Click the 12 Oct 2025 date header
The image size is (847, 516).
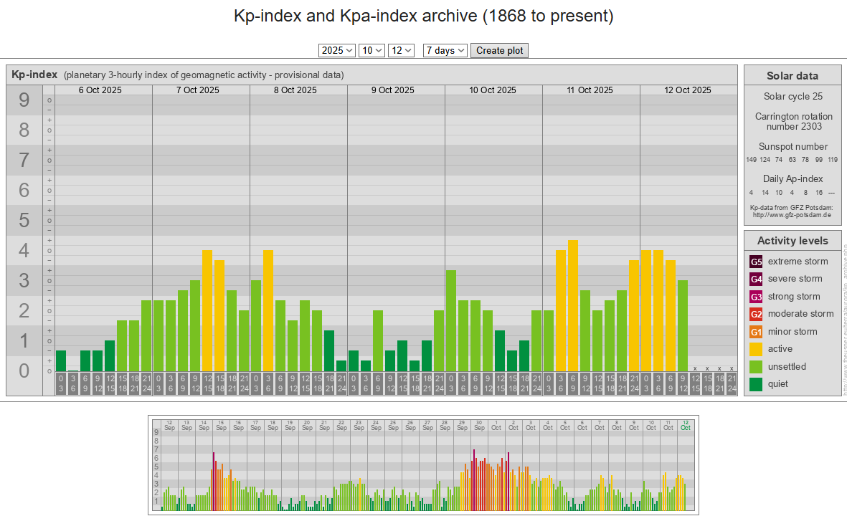pyautogui.click(x=687, y=90)
